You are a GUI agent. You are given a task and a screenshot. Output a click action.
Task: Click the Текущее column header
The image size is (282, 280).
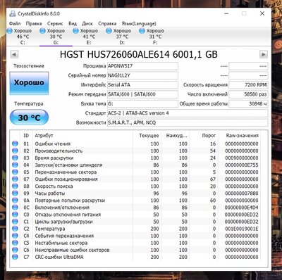[149, 136]
